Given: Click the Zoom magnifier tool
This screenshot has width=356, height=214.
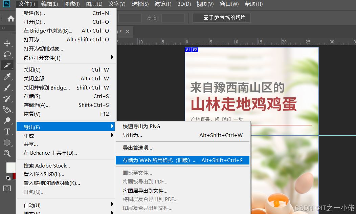Looking at the screenshot, I should pos(7,154).
